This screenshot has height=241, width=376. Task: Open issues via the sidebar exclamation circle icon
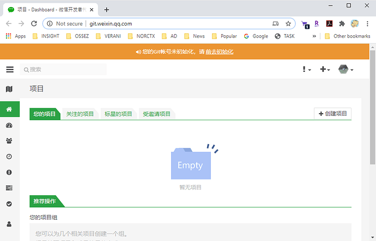tap(9, 172)
